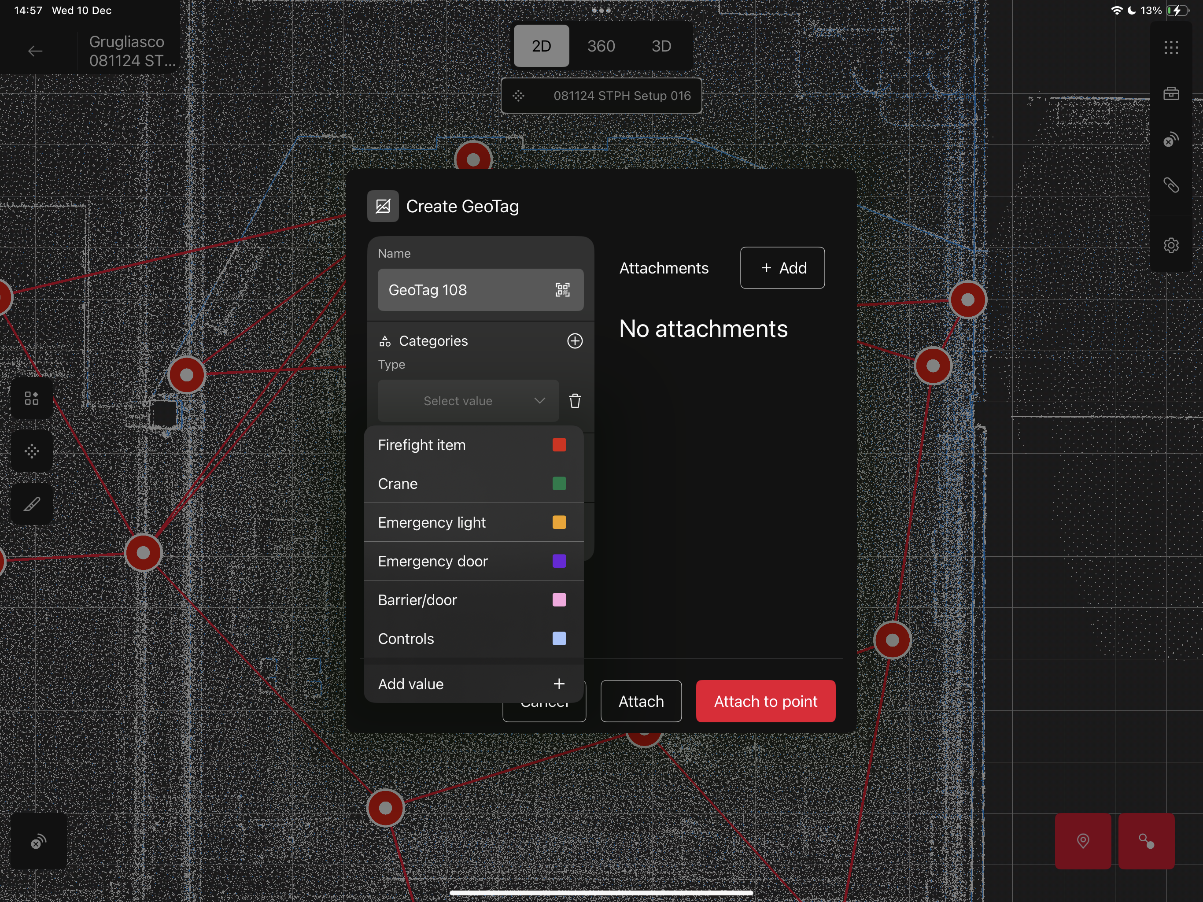Open settings gear in right sidebar

coord(1170,245)
